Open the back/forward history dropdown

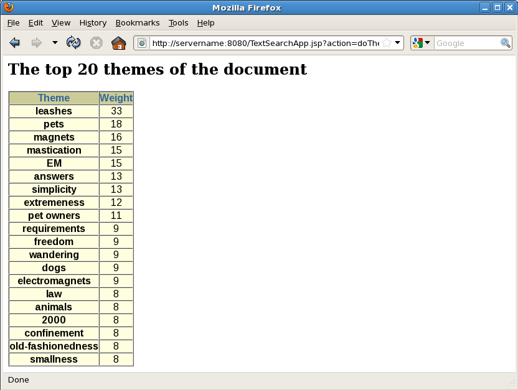(55, 43)
